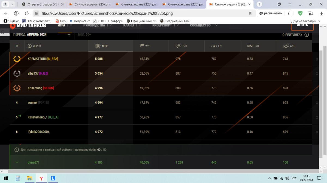The width and height of the screenshot is (327, 183).
Task: Show hidden system tray icons chevron
Action: 270,178
